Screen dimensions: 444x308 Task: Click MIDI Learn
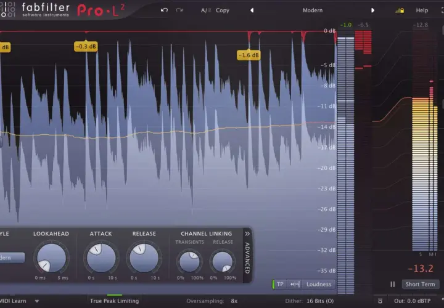click(x=13, y=301)
